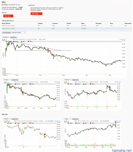Click 'закрепить' button above the daily MU chart

point(75,119)
